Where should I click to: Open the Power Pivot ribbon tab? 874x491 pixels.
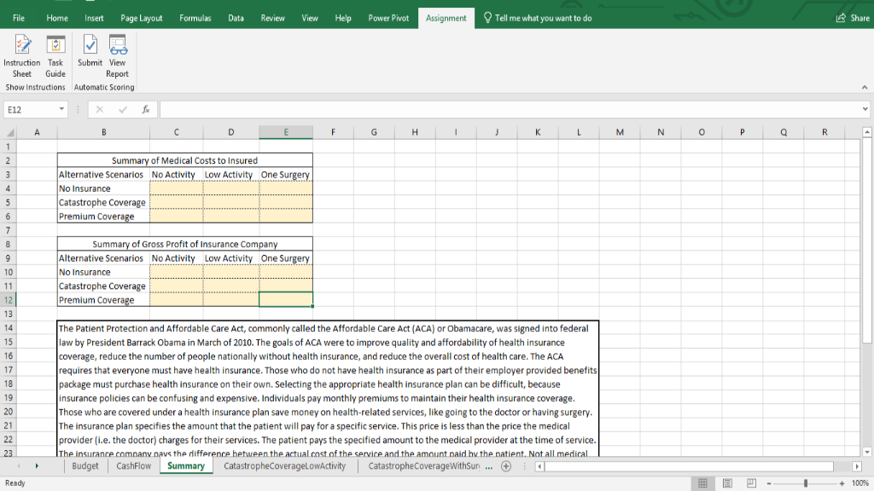388,17
